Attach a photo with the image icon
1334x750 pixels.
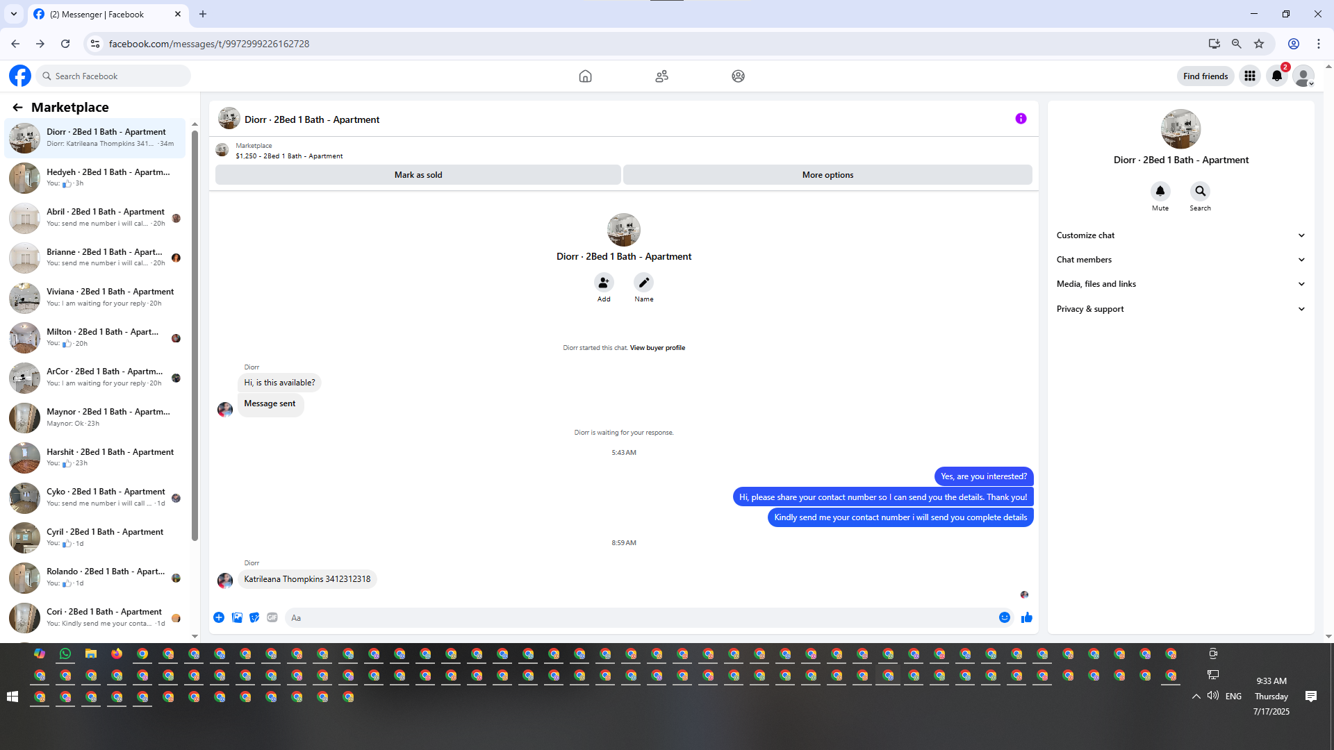(x=237, y=617)
